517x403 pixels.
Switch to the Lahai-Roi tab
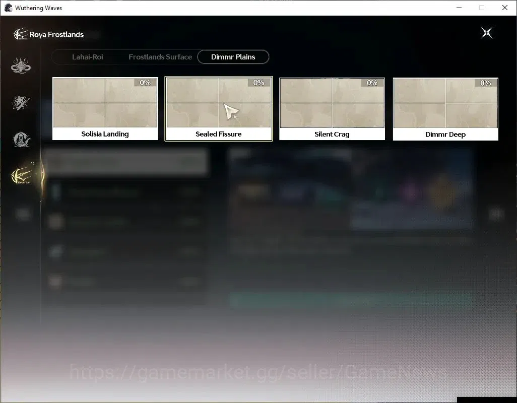tap(87, 57)
